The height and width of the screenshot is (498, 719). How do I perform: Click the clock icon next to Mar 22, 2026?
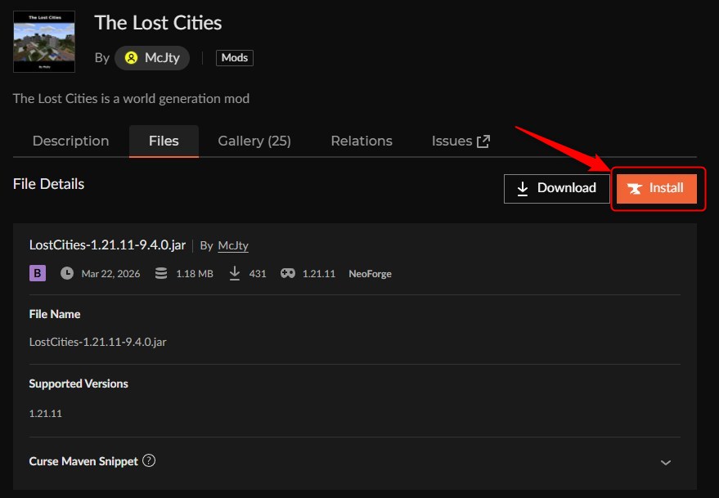(66, 273)
